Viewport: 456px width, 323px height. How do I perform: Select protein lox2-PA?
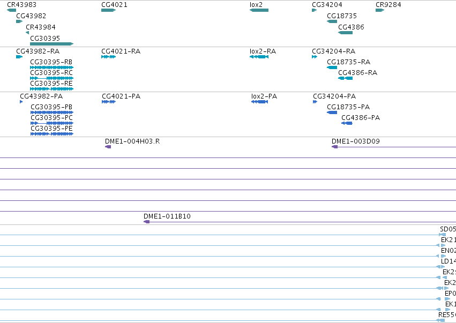259,102
